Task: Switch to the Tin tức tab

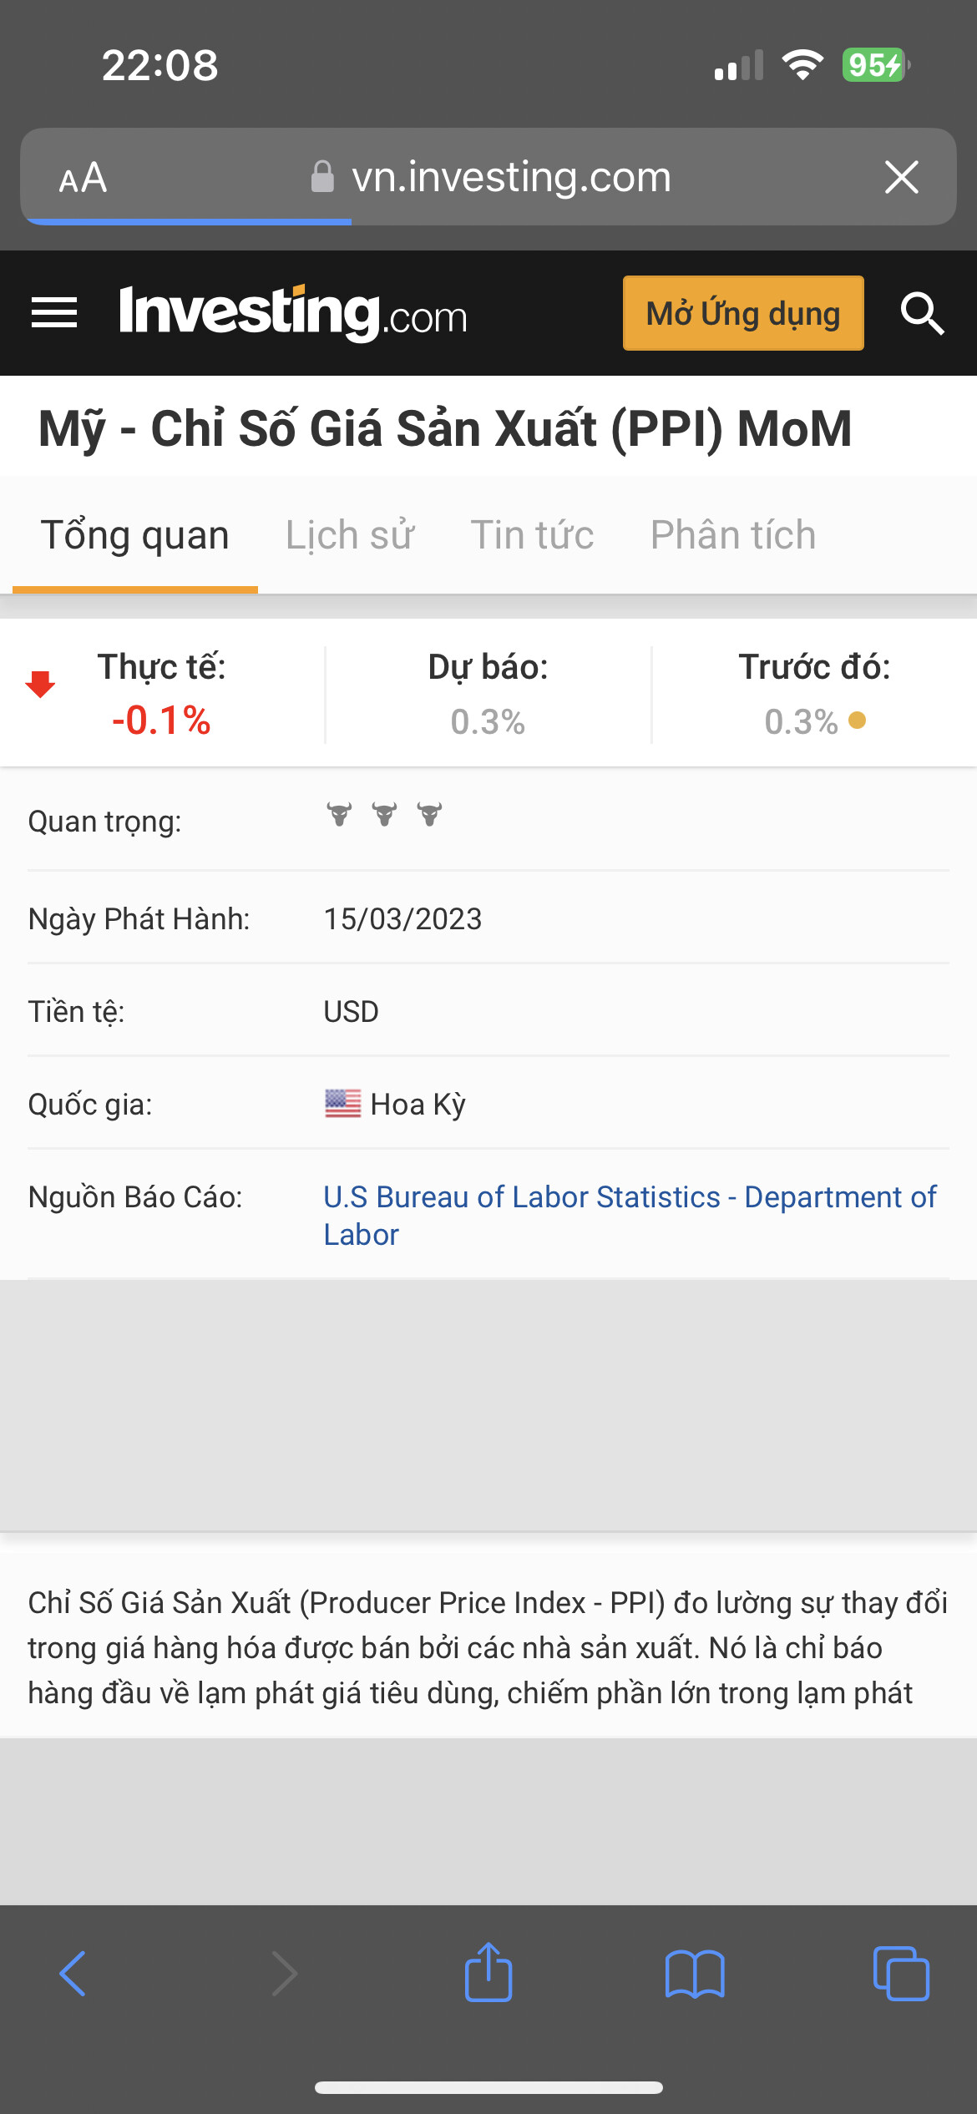Action: (x=532, y=535)
